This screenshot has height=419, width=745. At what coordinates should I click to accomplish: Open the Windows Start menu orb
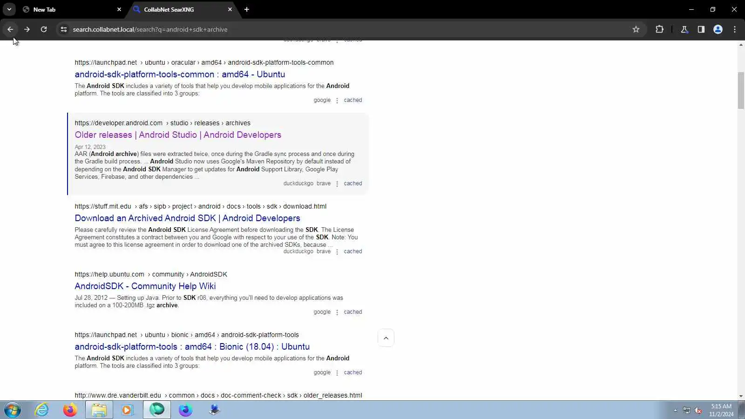(x=13, y=410)
